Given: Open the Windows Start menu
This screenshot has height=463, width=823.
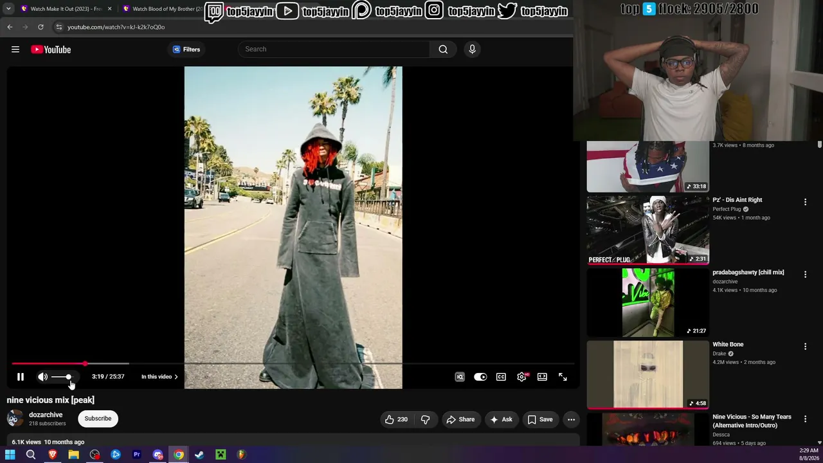Looking at the screenshot, I should pos(10,455).
